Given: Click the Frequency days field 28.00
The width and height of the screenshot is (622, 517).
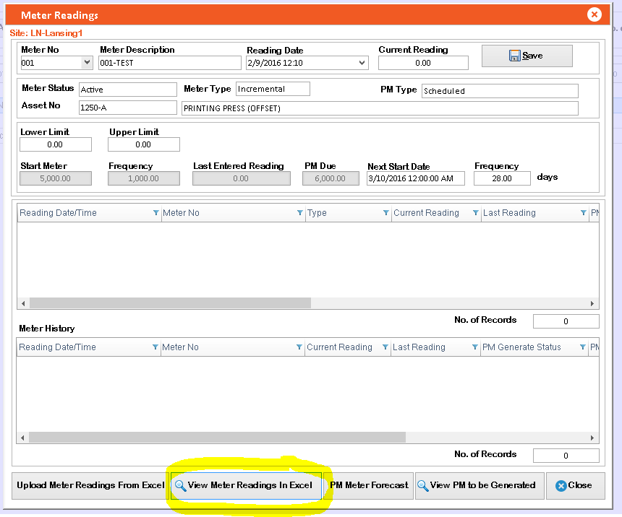Looking at the screenshot, I should pos(502,178).
